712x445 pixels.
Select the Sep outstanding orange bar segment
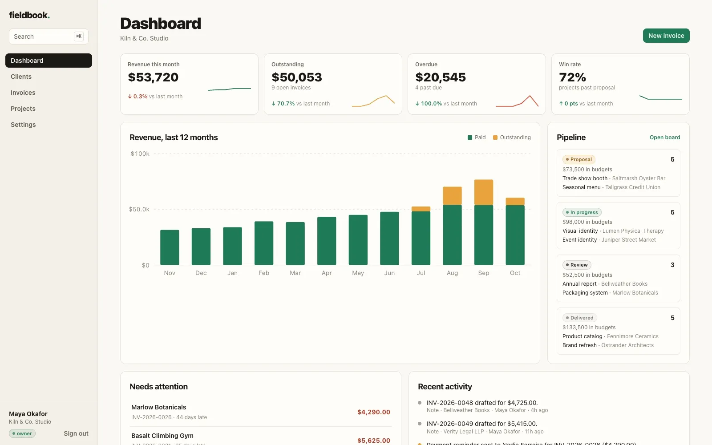point(484,192)
